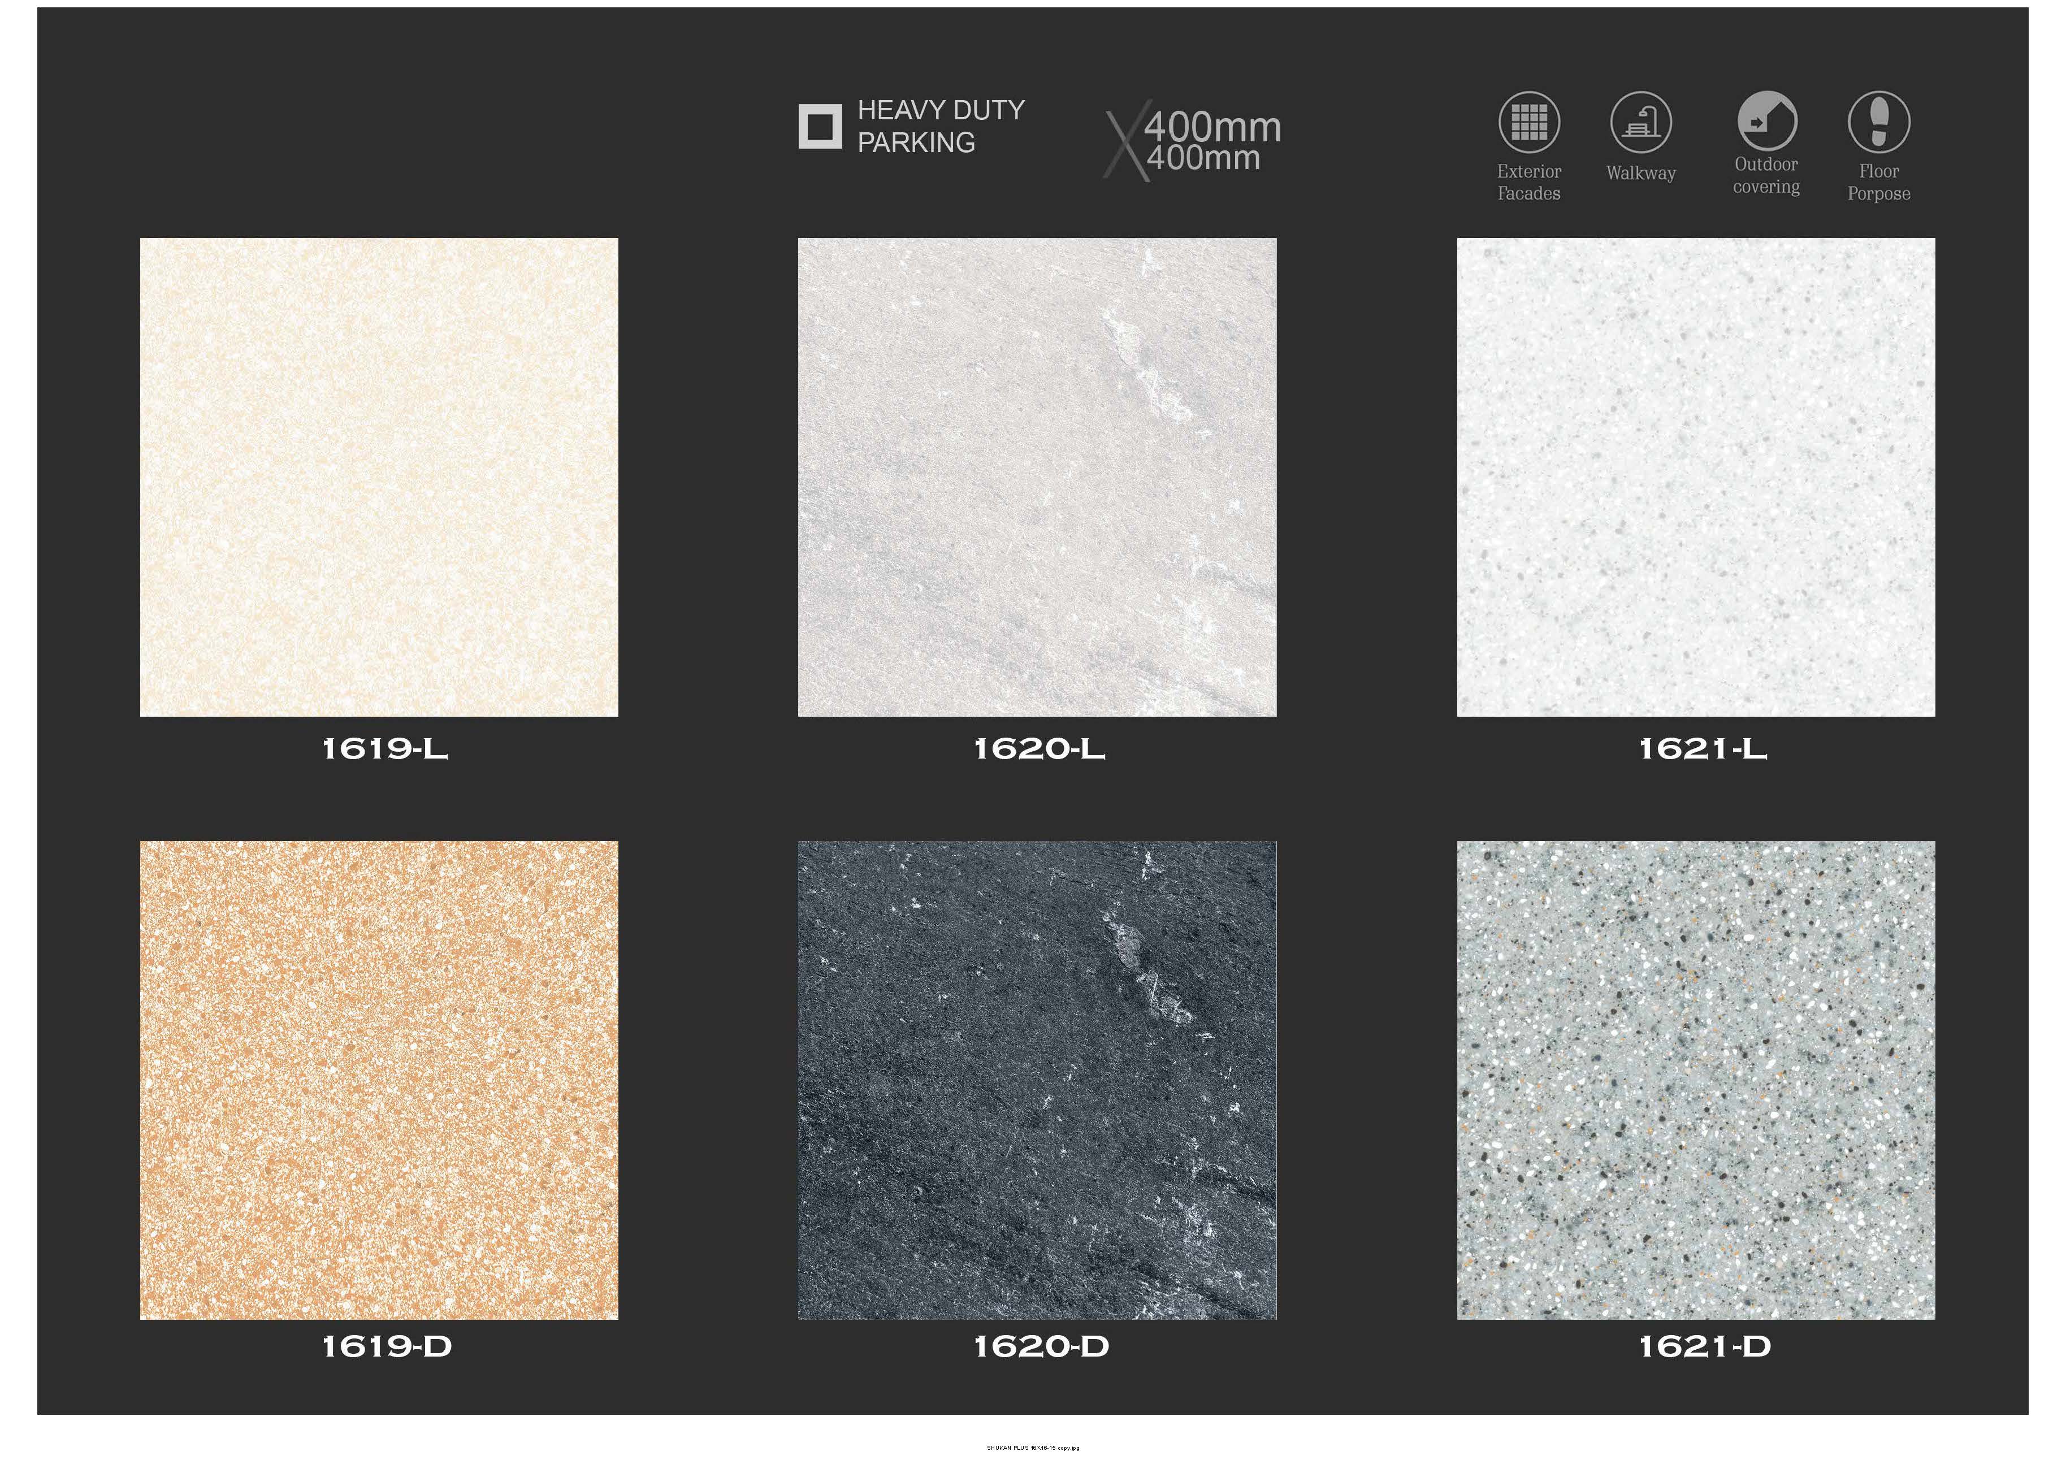Click the 1621-L product code label
This screenshot has height=1460, width=2066.
(x=1703, y=748)
